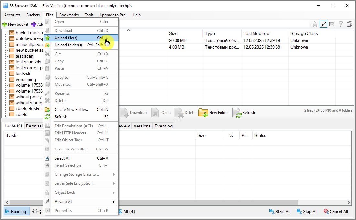Click the Refresh toolbar icon
The width and height of the screenshot is (356, 220).
pyautogui.click(x=237, y=113)
